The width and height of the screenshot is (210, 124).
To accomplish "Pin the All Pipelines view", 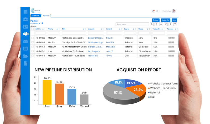I will pyautogui.click(x=42, y=23).
